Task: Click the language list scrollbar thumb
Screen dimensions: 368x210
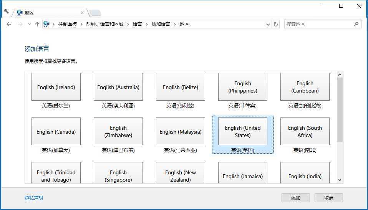Action: (x=340, y=109)
